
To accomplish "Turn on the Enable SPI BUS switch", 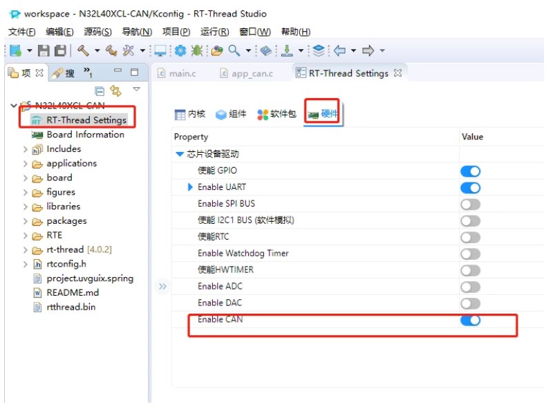I will pyautogui.click(x=470, y=204).
